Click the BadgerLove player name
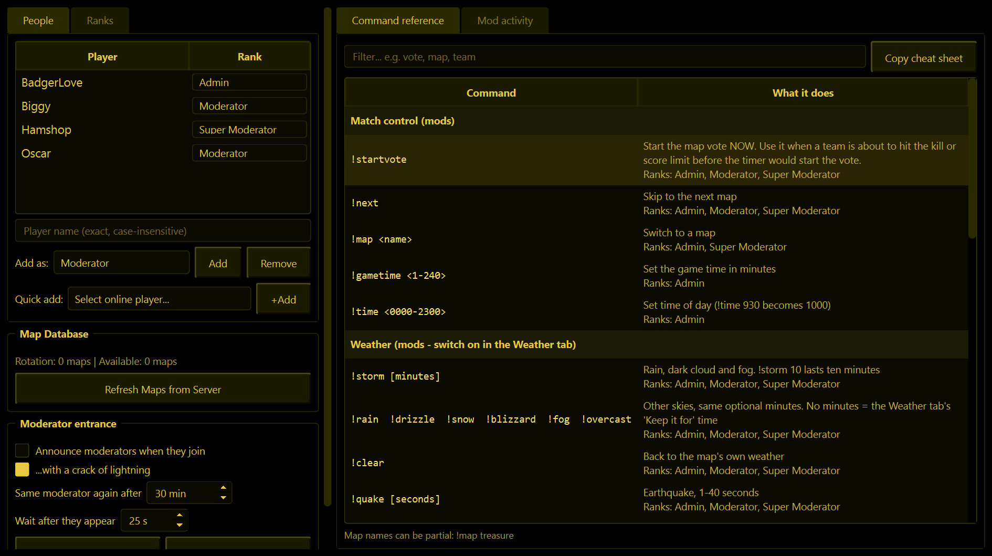 52,82
